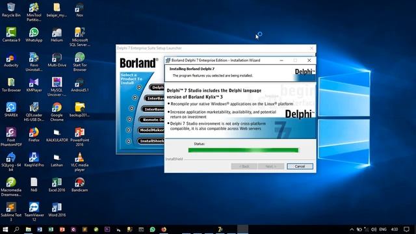Screen dimensions: 416x234
Task: Open Revo Uninstaller desktop icon
Action: click(34, 62)
